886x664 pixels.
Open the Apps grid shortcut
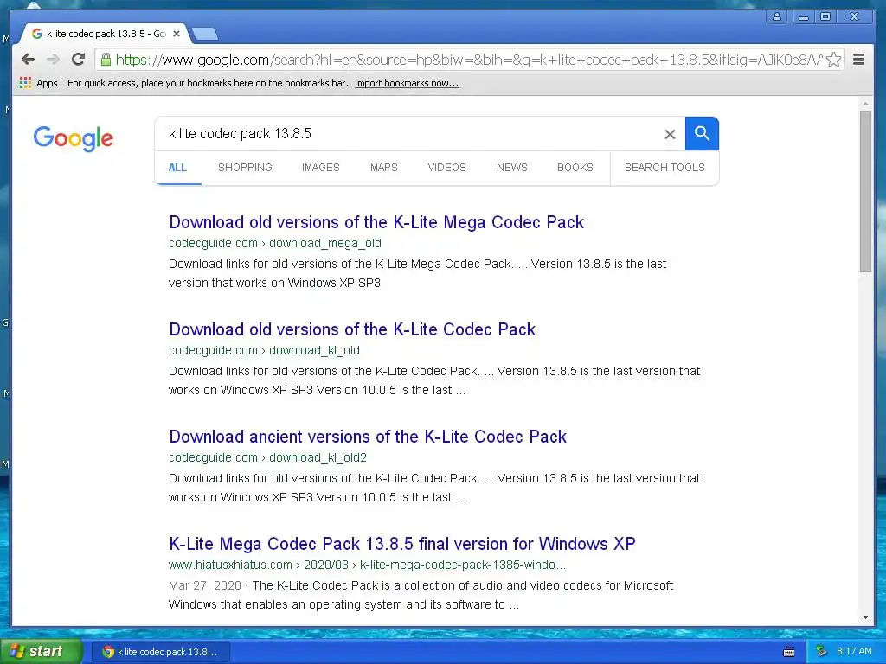point(38,83)
